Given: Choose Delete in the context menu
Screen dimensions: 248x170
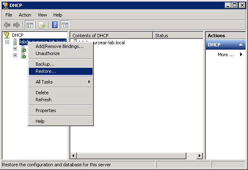Looking at the screenshot, I should [x=61, y=93].
